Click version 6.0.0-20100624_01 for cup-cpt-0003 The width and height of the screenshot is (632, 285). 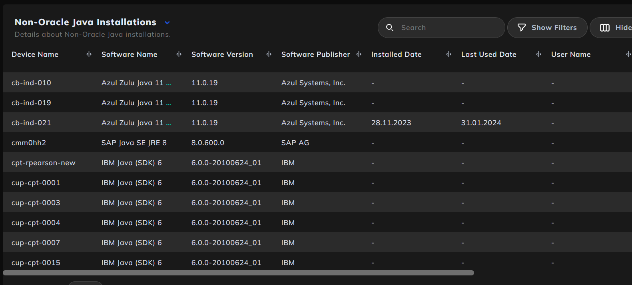click(x=226, y=203)
